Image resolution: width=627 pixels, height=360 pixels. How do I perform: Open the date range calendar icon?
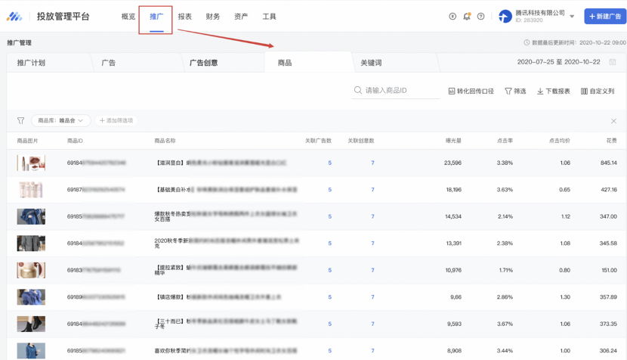point(613,63)
